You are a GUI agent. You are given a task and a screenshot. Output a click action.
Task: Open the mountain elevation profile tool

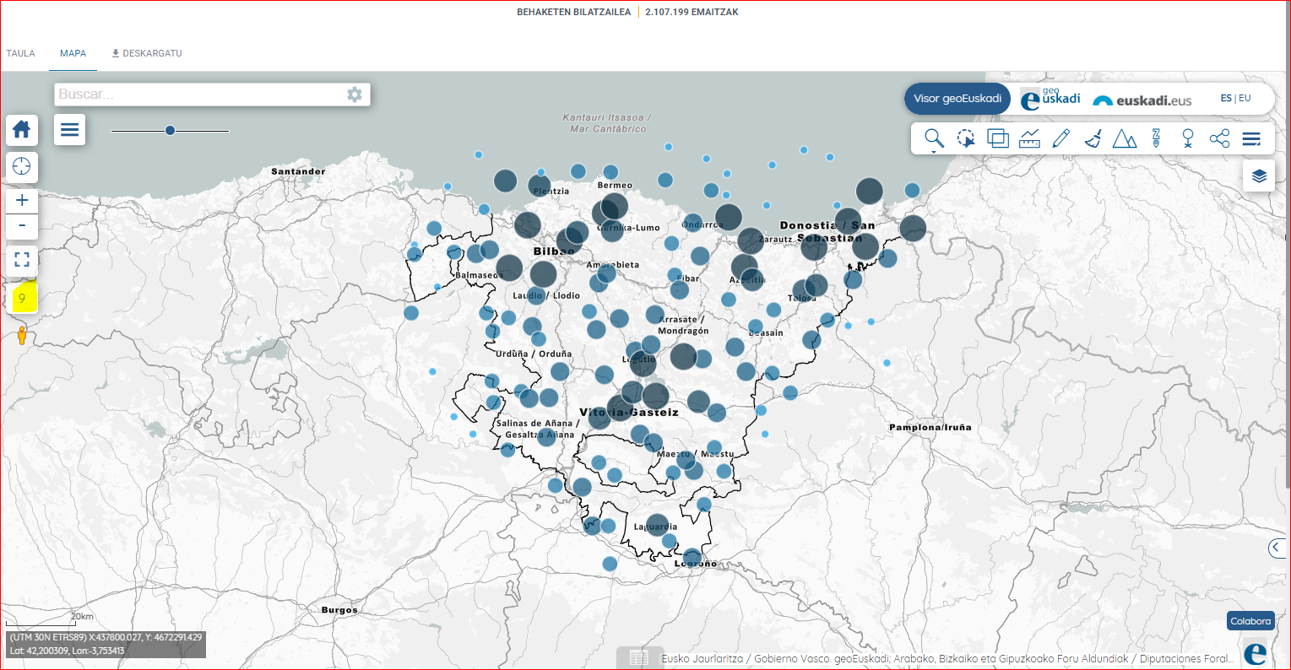tap(1125, 138)
